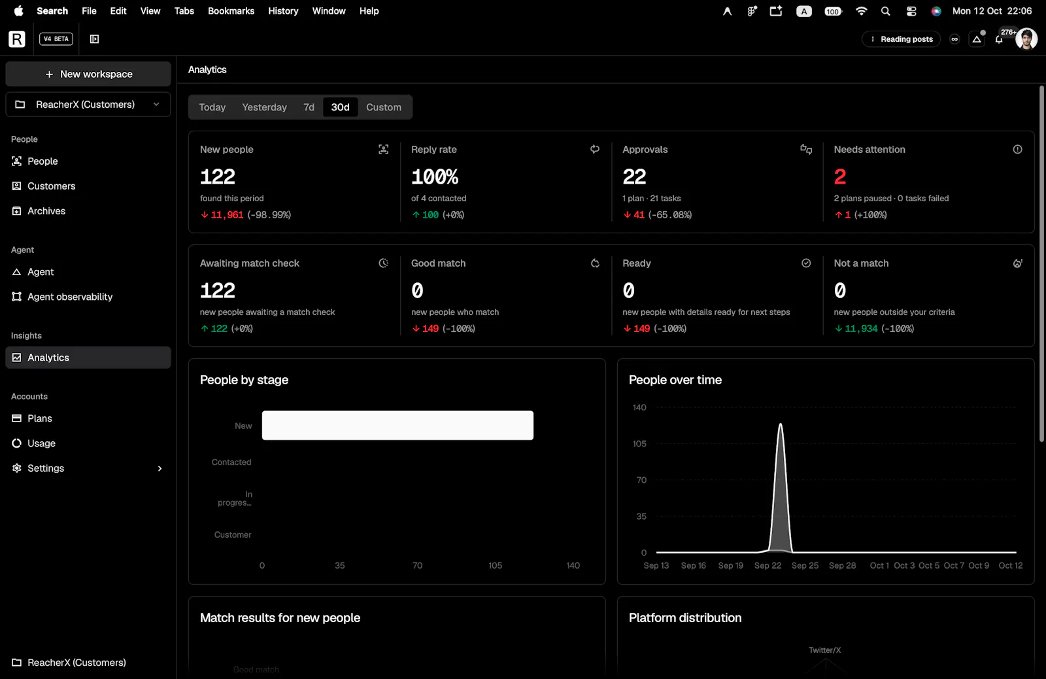Open the Plans page

[88, 418]
